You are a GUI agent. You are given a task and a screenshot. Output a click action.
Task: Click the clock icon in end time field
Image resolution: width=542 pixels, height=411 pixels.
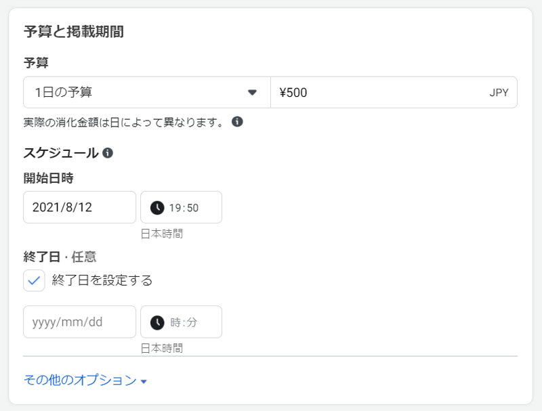point(157,322)
